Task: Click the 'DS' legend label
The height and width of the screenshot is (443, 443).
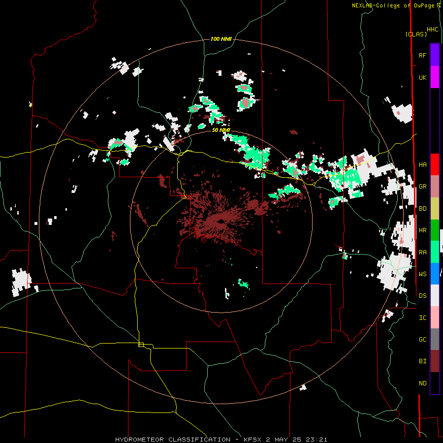Action: [x=422, y=295]
